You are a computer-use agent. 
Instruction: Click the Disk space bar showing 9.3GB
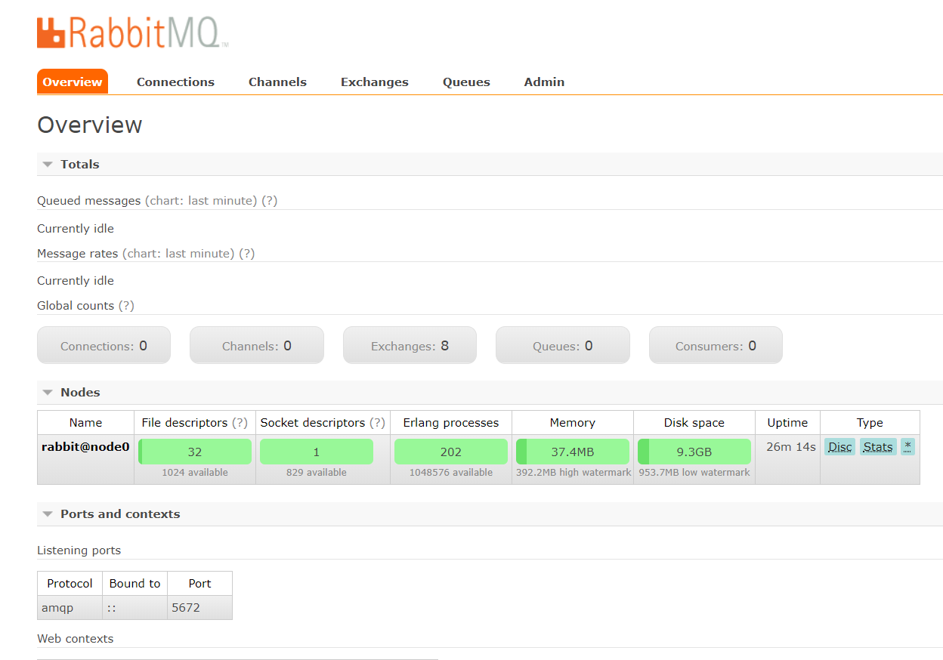click(x=694, y=452)
